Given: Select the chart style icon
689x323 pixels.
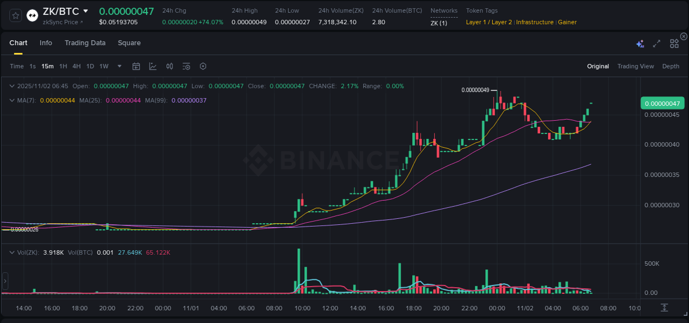Looking at the screenshot, I should 153,66.
